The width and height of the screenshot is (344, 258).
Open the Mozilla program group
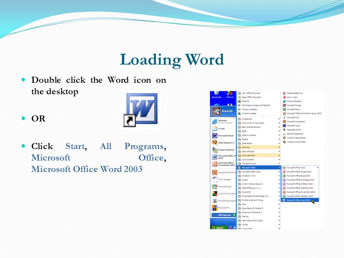coord(259,180)
